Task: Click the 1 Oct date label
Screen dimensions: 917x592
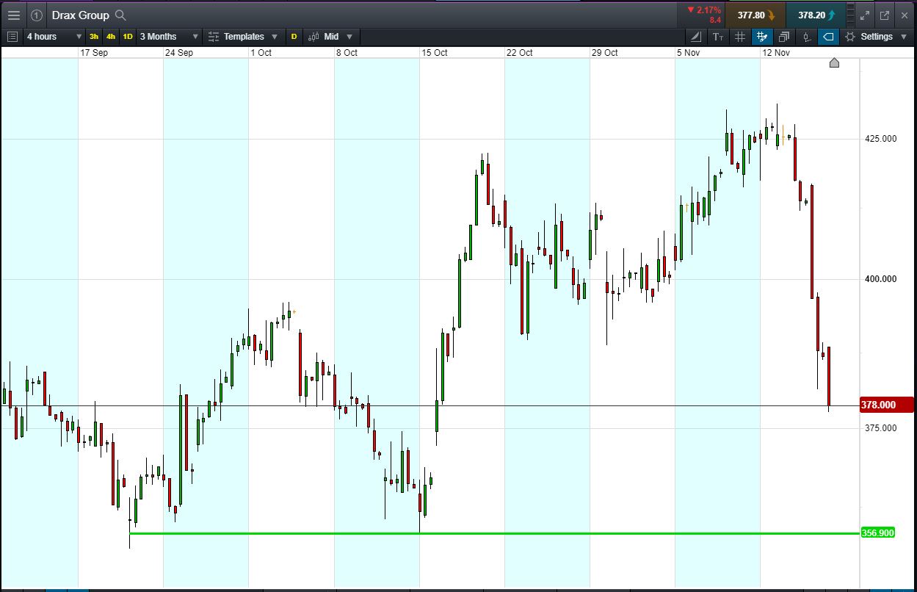Action: point(261,52)
